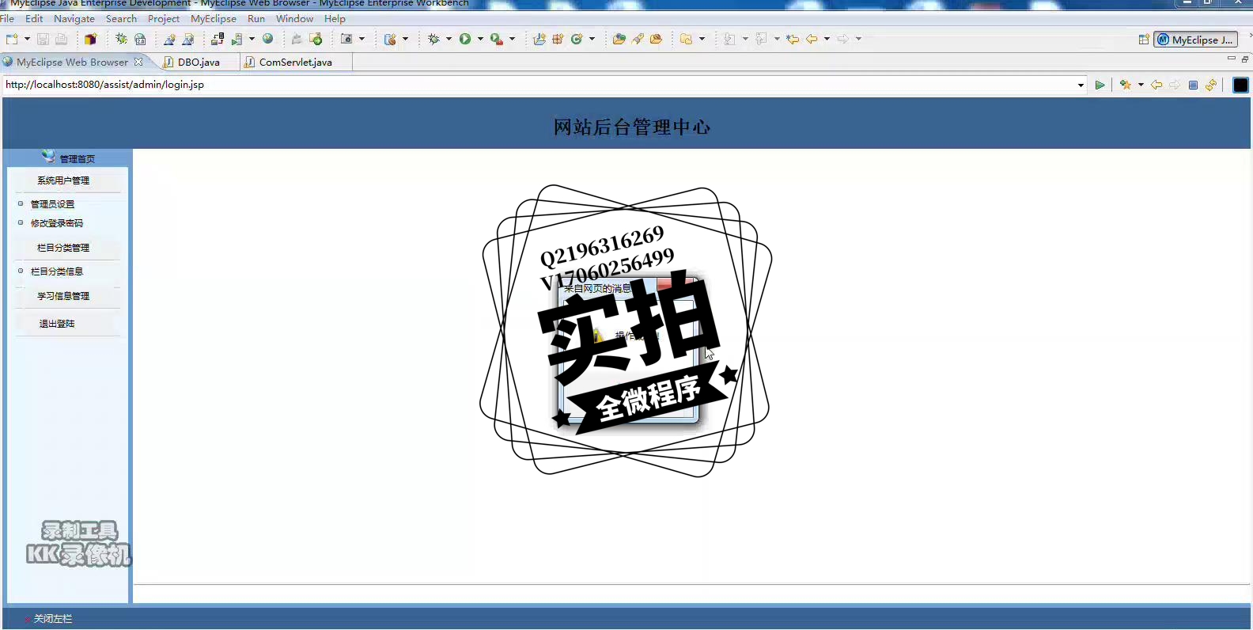The image size is (1253, 630).
Task: Click the 管理员设置 link
Action: pos(52,204)
